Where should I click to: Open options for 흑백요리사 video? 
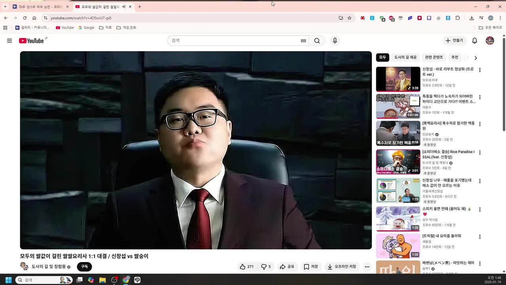(x=480, y=124)
